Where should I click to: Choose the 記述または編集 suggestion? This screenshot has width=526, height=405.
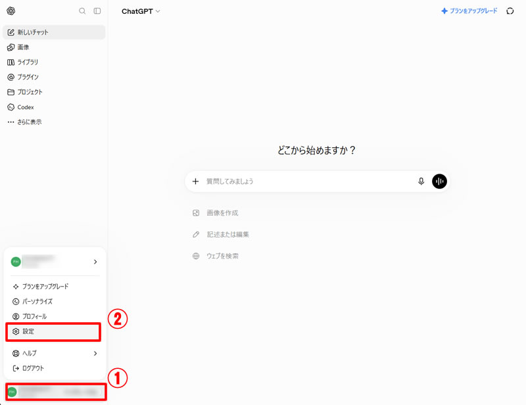[x=221, y=235]
